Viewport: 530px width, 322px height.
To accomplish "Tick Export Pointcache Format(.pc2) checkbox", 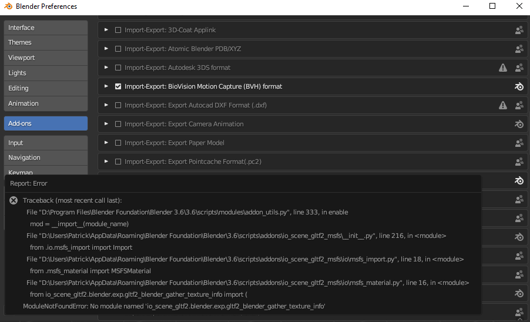I will point(118,162).
